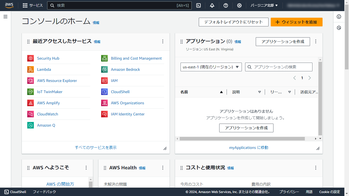Open the us-east-1 region selector
The image size is (349, 196).
click(x=211, y=67)
